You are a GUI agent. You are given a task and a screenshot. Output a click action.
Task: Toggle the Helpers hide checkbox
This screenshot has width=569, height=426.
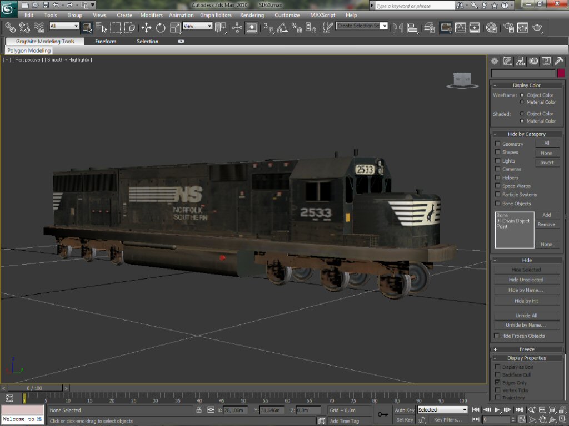coord(497,177)
